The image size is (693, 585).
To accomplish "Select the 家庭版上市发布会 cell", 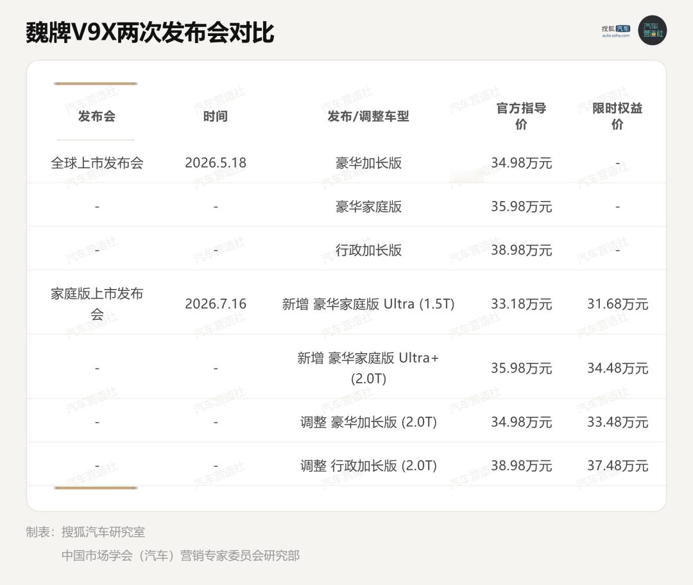I will (97, 304).
